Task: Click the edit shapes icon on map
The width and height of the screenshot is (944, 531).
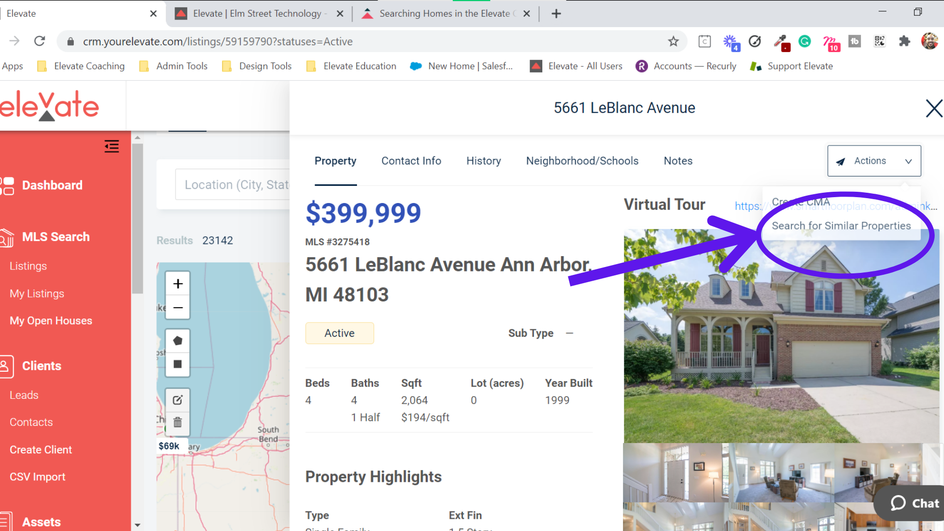Action: pos(178,400)
